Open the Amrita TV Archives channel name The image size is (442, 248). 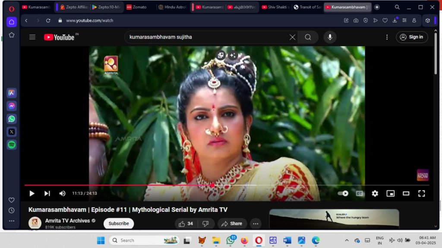coord(67,221)
